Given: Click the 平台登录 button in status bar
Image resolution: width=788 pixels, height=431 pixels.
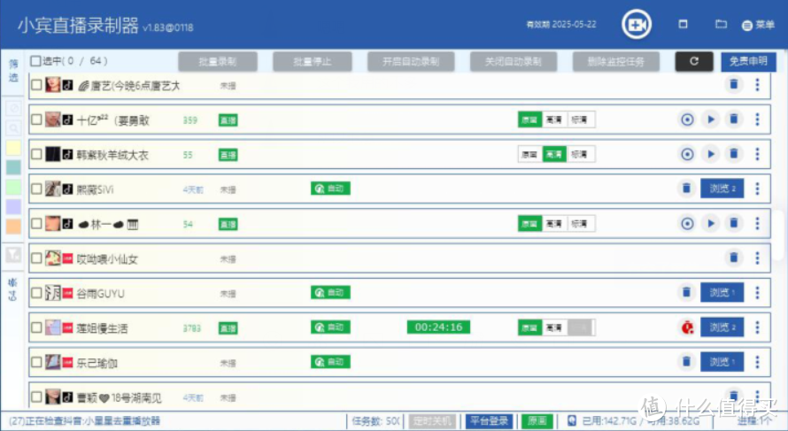Looking at the screenshot, I should [x=489, y=421].
